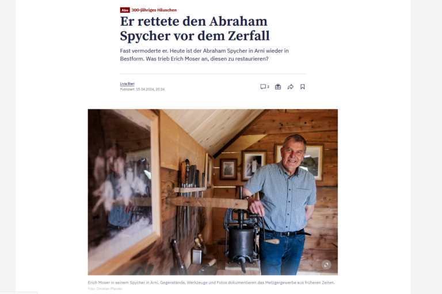Click the red Abo badge
Viewport: 442px width, 294px height.
[125, 10]
